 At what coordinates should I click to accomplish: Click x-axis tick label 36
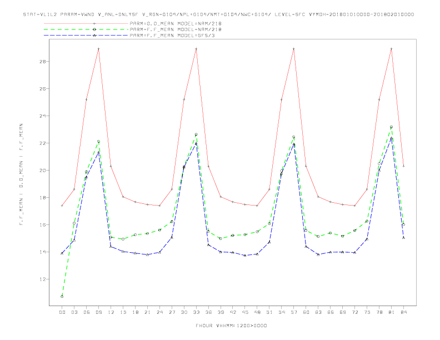[208, 312]
